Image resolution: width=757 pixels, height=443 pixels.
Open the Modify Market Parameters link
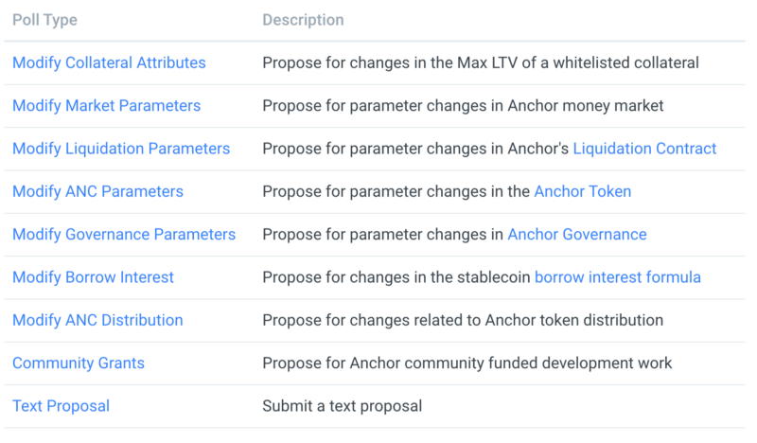coord(107,106)
